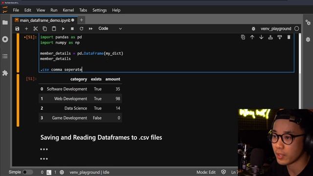Click the 'Data Science' table cell
Image resolution: width=313 pixels, height=176 pixels.
[76, 109]
